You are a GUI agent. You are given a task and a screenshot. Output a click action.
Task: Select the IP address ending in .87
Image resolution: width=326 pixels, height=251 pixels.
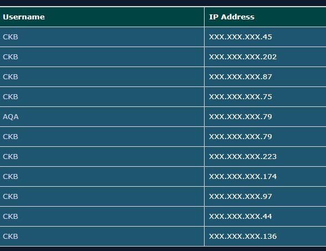pos(241,77)
